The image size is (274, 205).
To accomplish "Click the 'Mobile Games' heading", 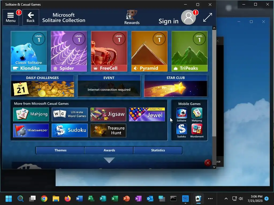I will point(189,104).
